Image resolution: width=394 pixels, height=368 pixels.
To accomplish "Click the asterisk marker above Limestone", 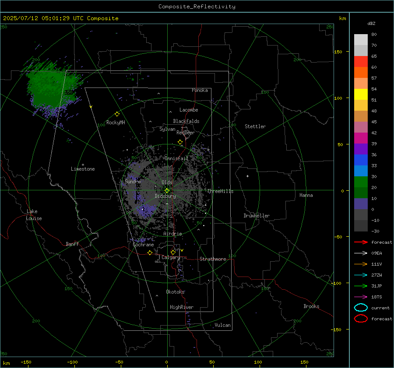I will point(83,165).
